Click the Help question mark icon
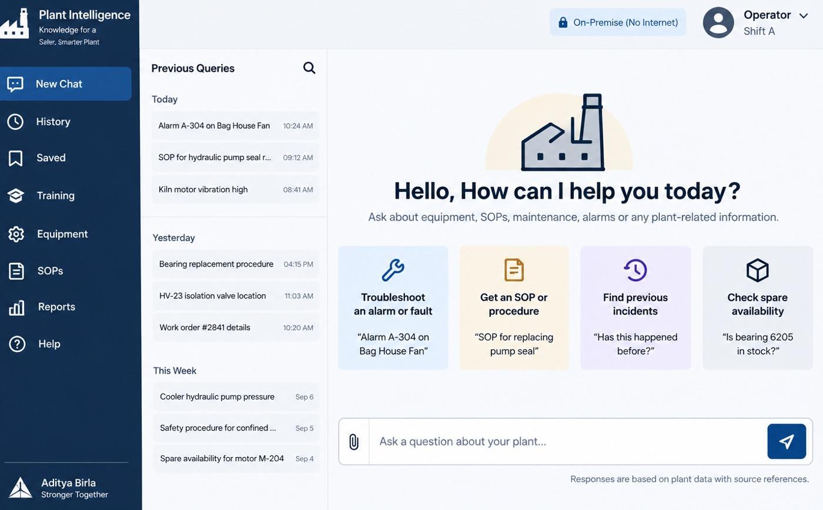 [17, 344]
